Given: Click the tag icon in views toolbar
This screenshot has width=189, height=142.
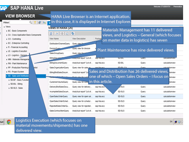Looking at the screenshot, I should point(73,34).
